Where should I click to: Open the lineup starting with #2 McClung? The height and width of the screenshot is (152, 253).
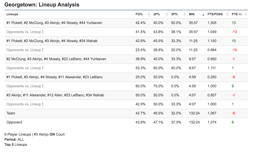(x=56, y=59)
